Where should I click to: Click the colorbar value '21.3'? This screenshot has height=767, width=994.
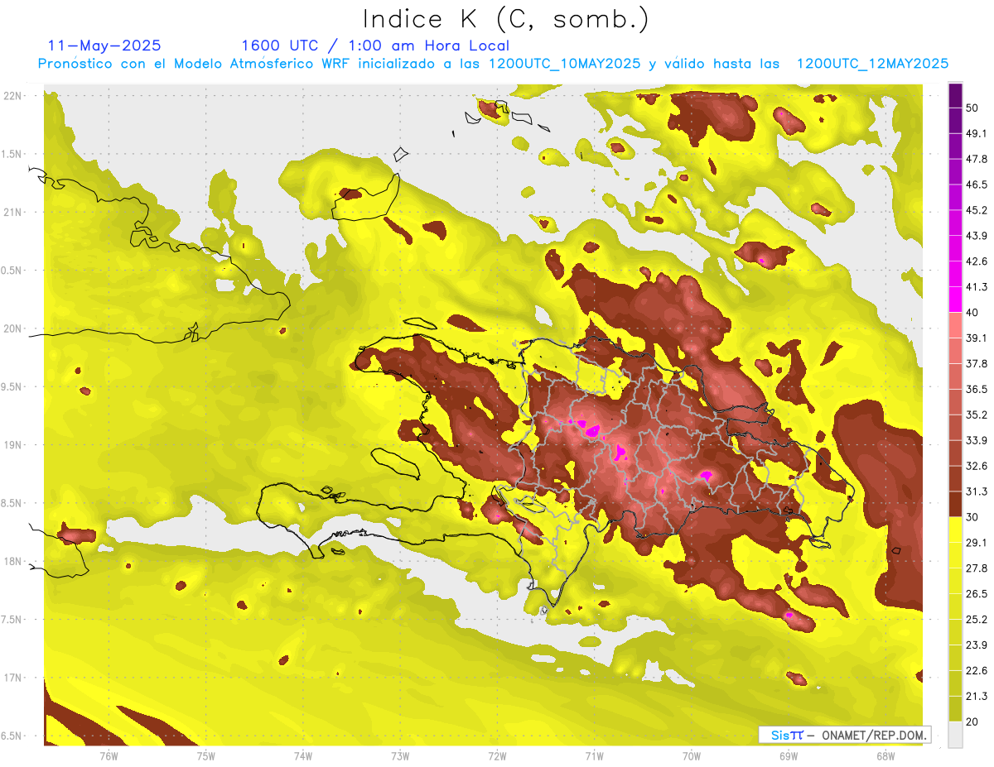(x=977, y=696)
